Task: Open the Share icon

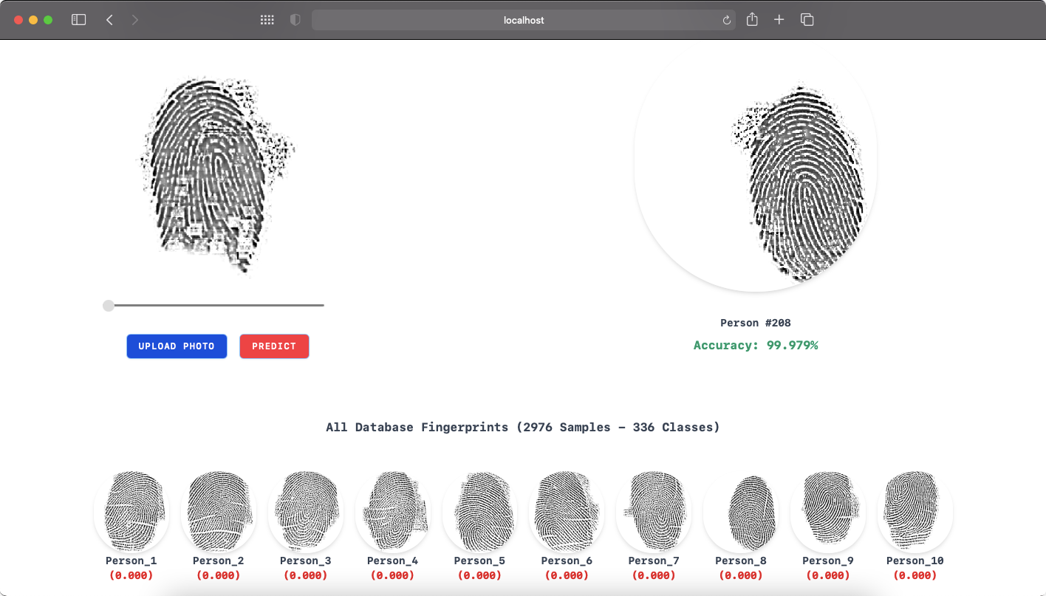Action: coord(752,19)
